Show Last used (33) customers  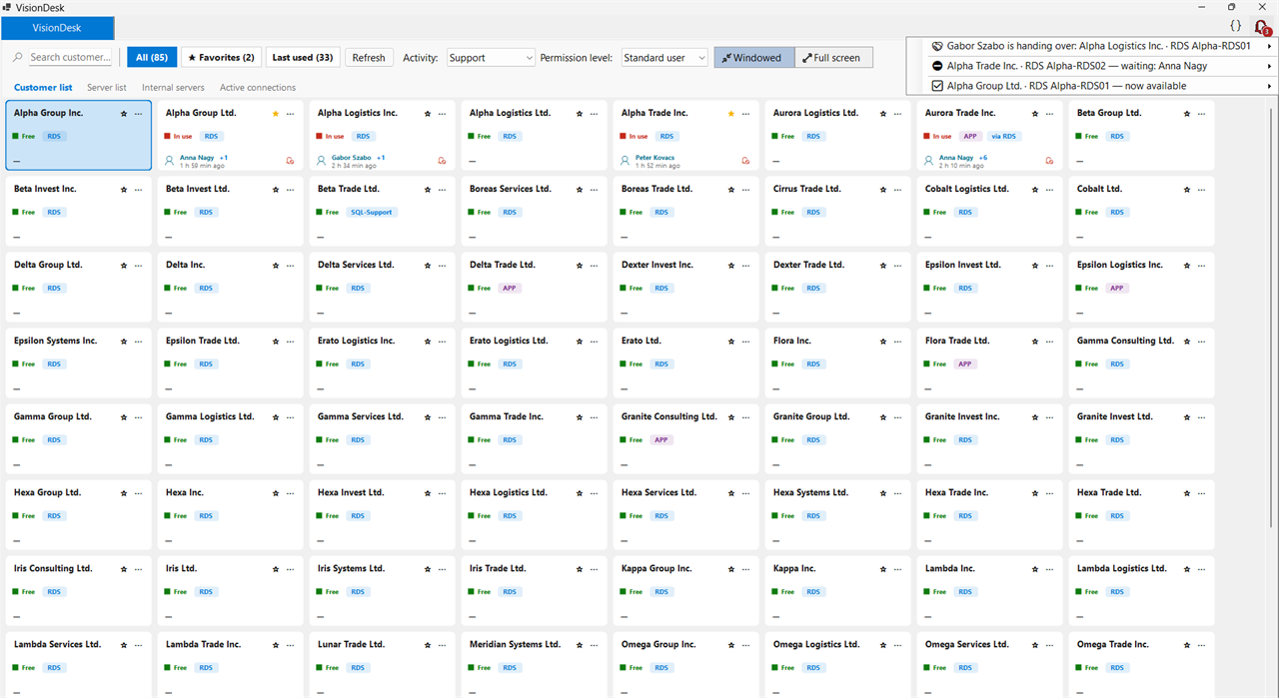[x=303, y=58]
